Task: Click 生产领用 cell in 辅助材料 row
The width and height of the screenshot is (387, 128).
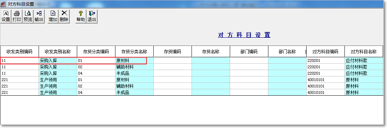Action: click(x=58, y=86)
